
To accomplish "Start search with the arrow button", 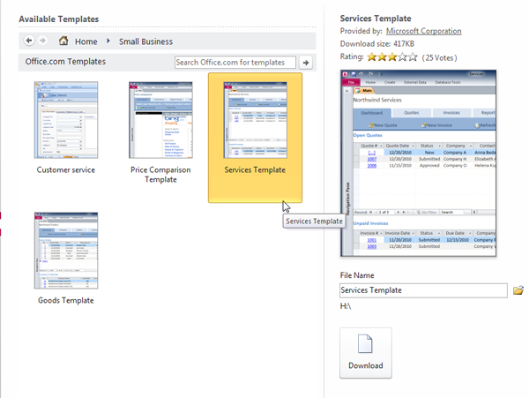I will (306, 63).
